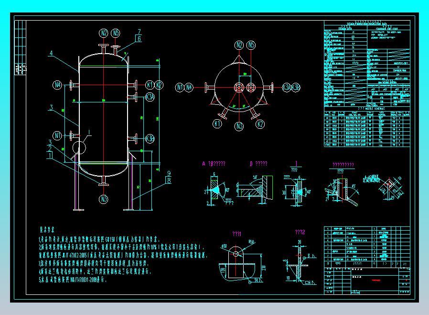Select N5 nozzle bubble in vessel elevation view
Screen dimensions: 429x315
[x=116, y=33]
